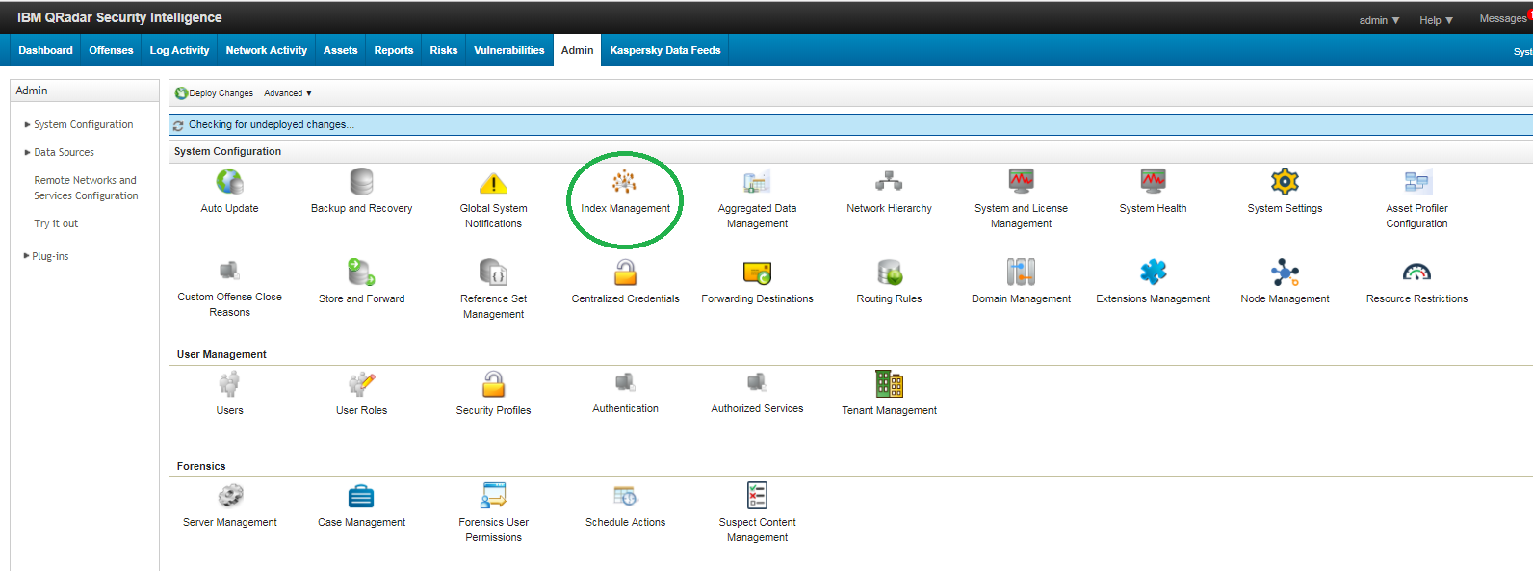Switch to the Log Activity tab

point(179,50)
